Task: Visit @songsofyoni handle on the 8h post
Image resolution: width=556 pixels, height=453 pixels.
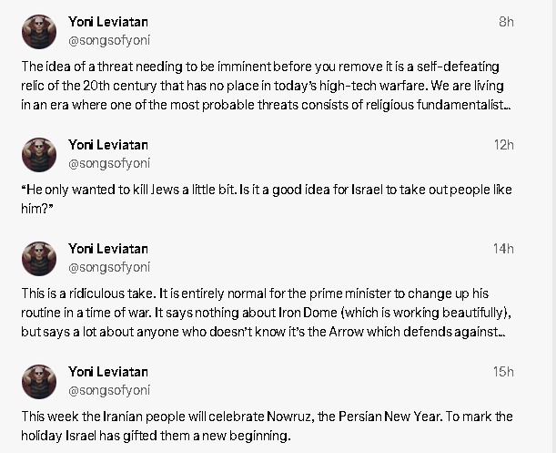Action: 109,40
